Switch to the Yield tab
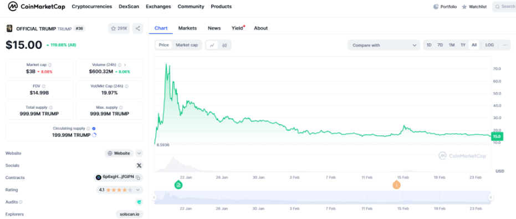The image size is (516, 219). pyautogui.click(x=238, y=28)
